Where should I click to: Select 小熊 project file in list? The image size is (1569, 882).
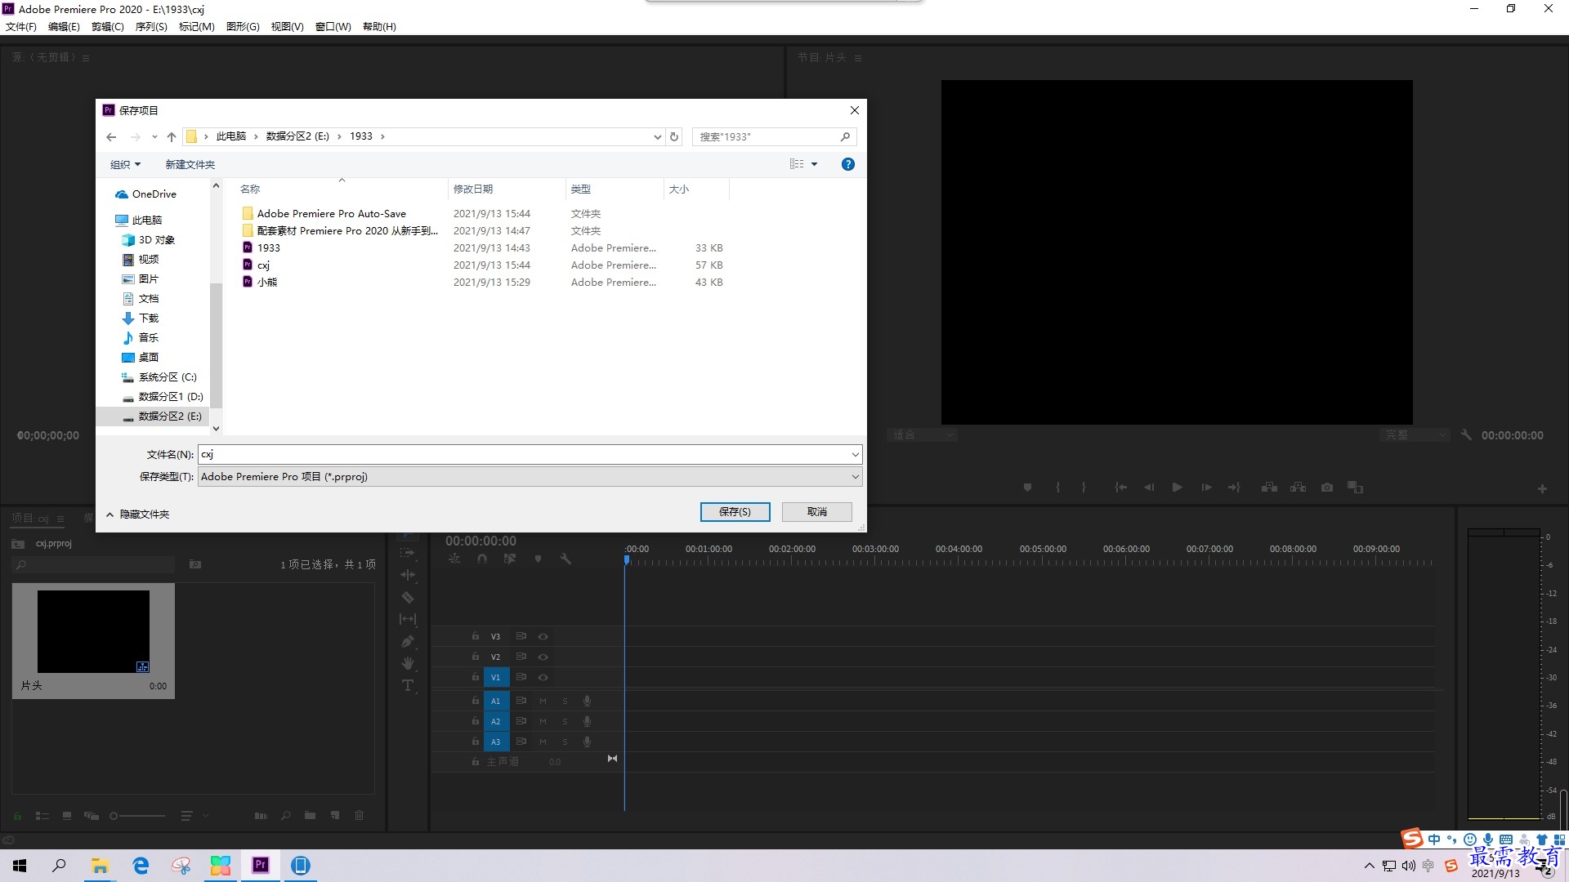(x=267, y=283)
